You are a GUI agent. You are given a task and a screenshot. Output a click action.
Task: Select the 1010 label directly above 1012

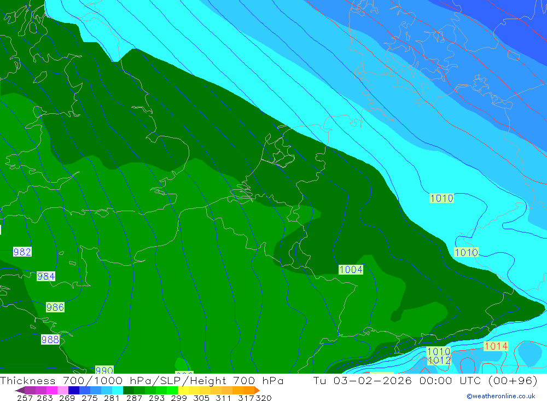pos(439,351)
